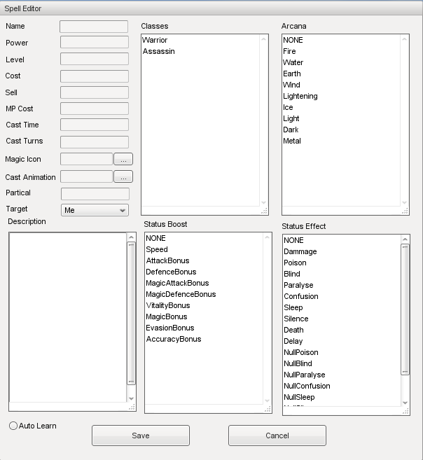This screenshot has width=423, height=460.
Task: Select Wind in the Arcana list
Action: 342,85
